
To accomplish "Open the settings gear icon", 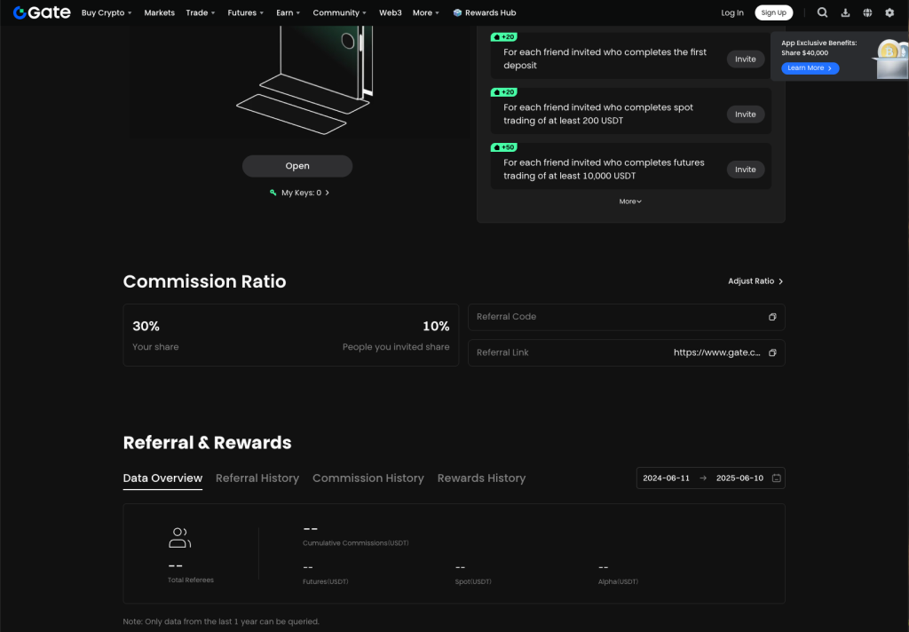I will tap(889, 12).
